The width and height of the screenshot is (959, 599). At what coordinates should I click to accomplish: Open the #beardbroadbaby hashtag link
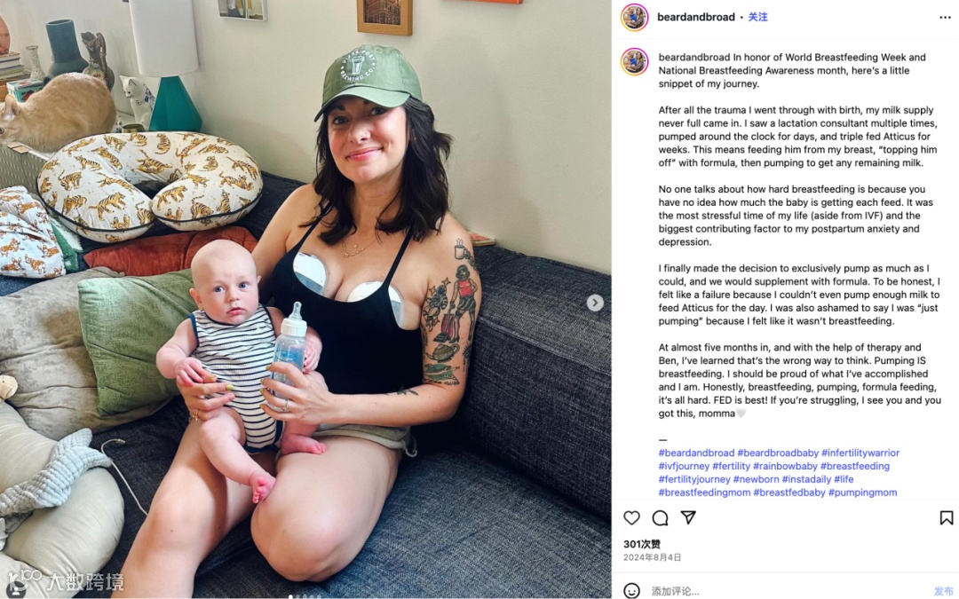777,453
